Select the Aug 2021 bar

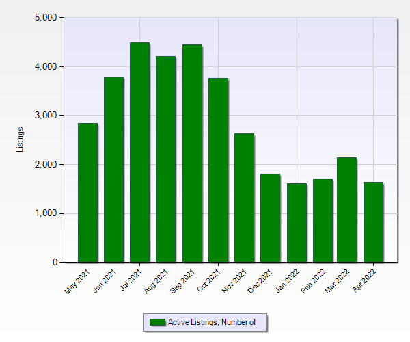coord(165,159)
